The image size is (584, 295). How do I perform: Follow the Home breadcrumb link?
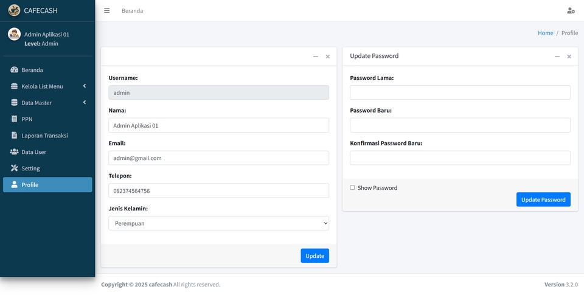coord(545,33)
